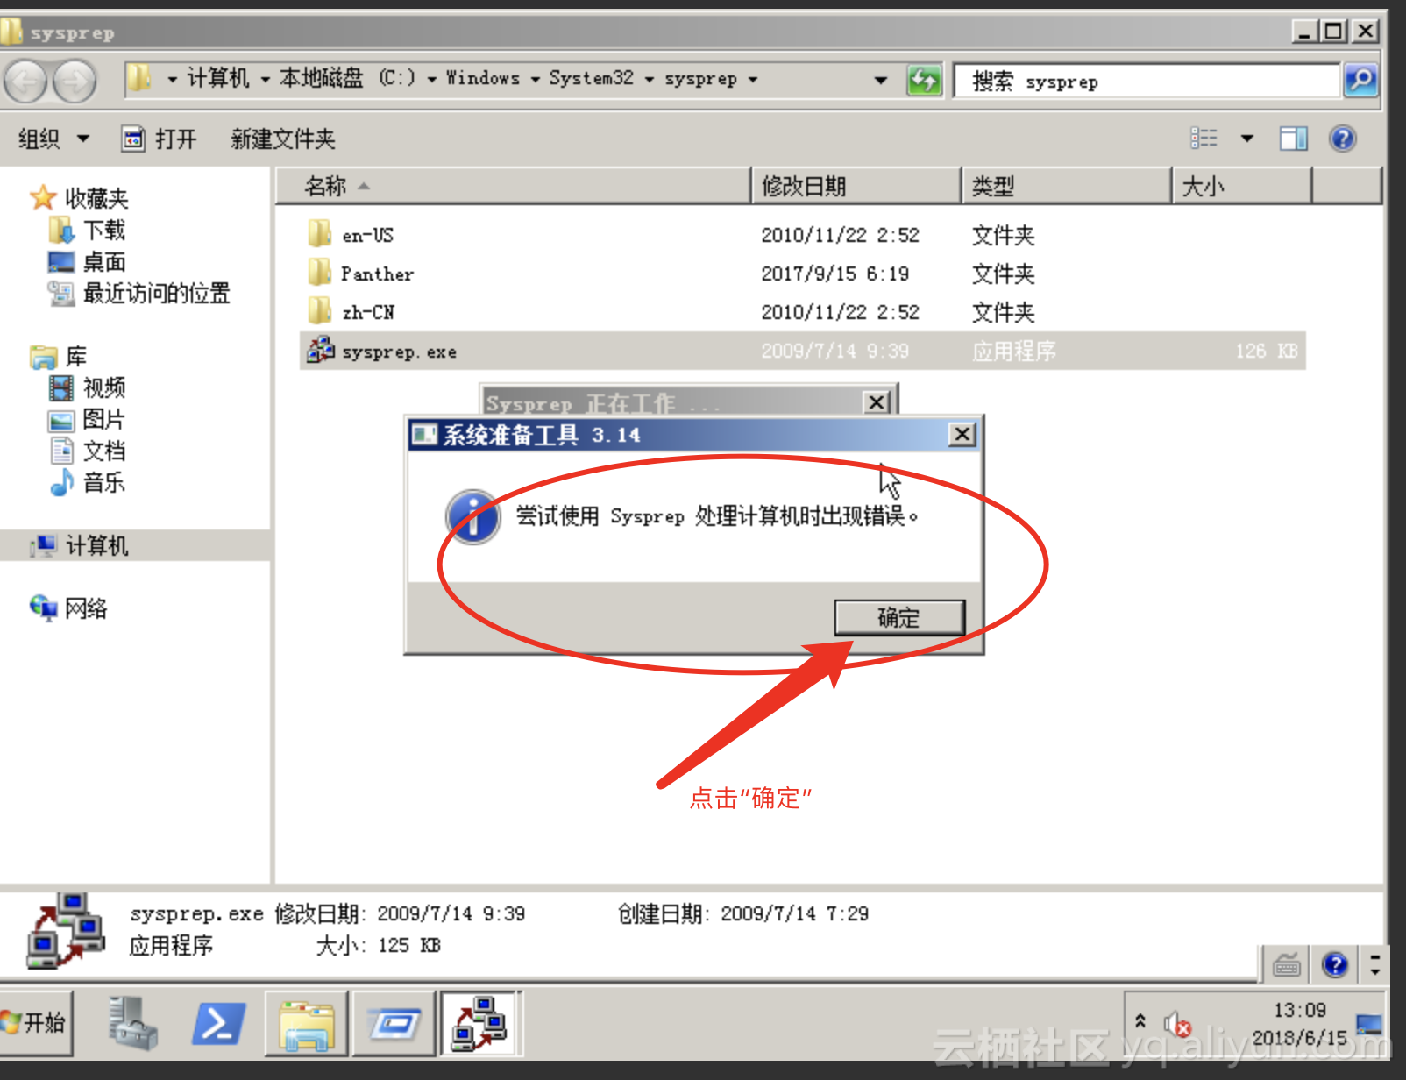Select 网络 in the navigation pane

click(86, 608)
